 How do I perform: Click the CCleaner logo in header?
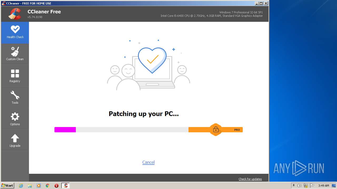point(15,14)
